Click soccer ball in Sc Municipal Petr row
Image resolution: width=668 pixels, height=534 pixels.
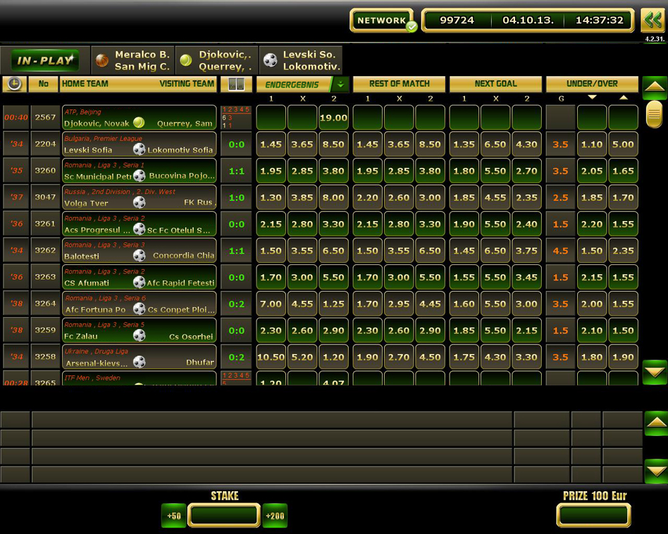tap(139, 176)
